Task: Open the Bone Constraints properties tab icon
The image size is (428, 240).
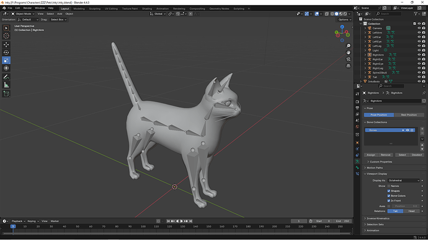Action: [x=357, y=174]
